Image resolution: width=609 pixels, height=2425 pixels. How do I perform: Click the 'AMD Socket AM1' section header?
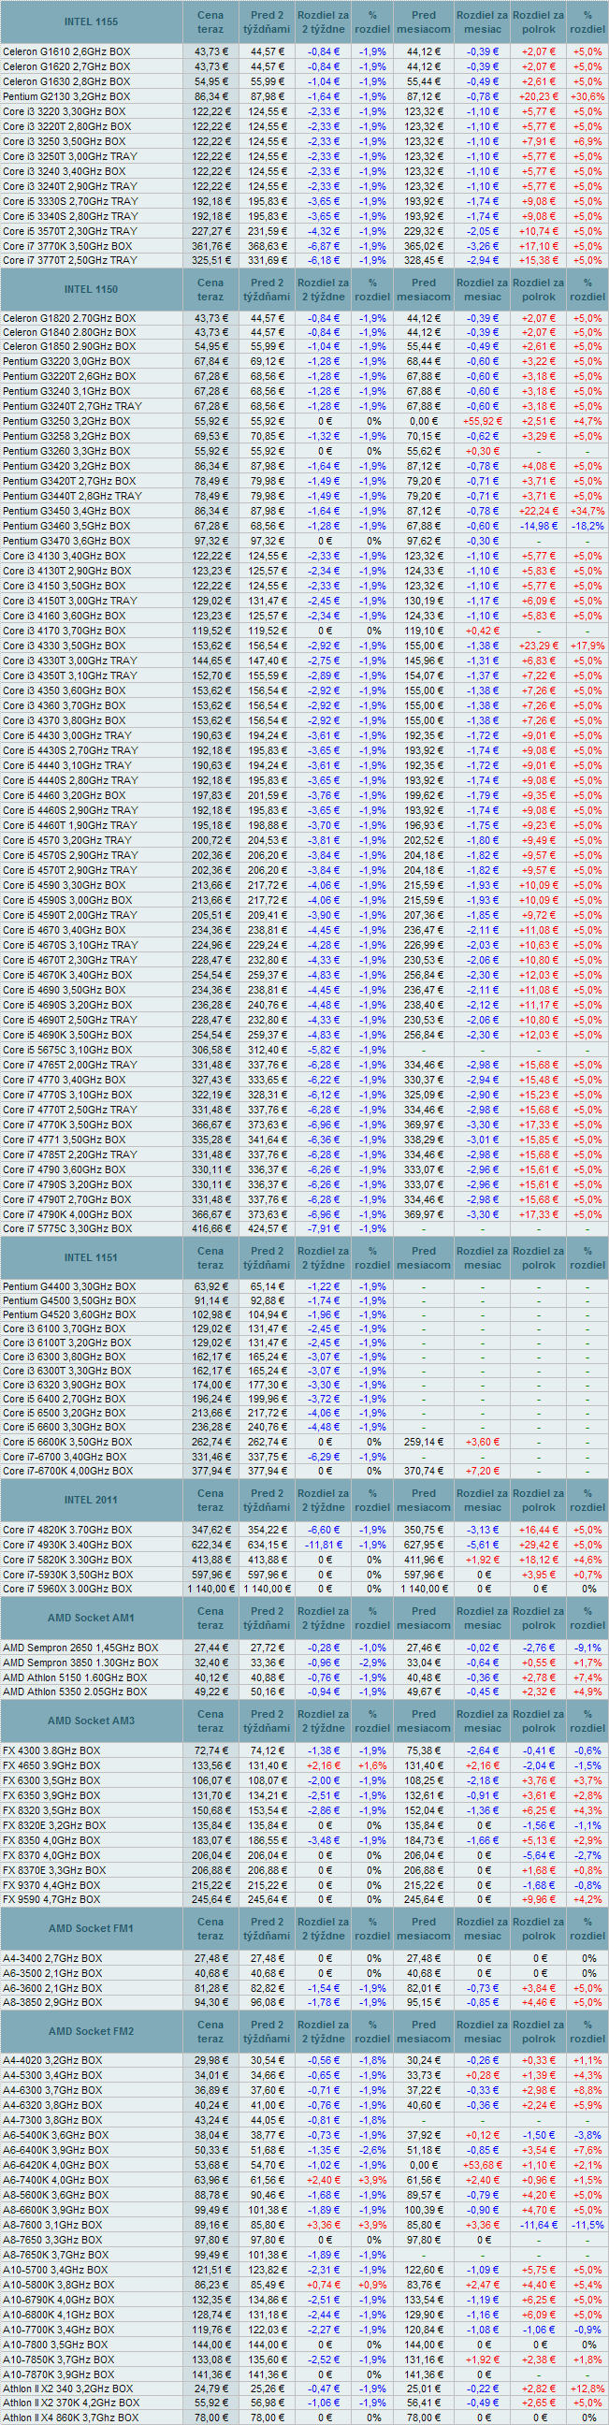tap(92, 1618)
